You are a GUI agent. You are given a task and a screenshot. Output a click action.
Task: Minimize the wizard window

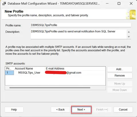[x=107, y=3]
